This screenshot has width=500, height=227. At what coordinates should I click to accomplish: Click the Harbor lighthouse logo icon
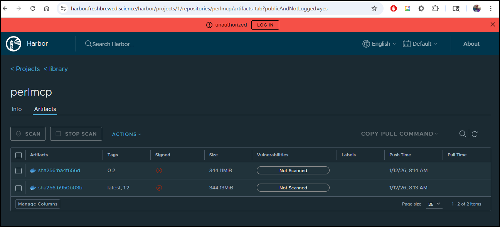(x=13, y=44)
